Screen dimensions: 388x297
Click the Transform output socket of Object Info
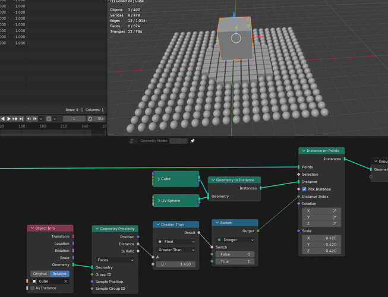[73, 236]
